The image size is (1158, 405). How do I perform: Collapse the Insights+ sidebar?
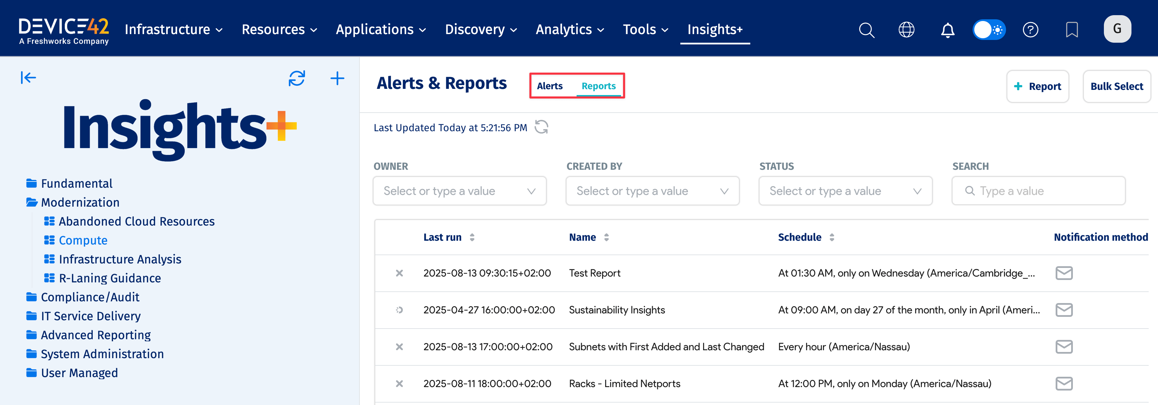28,77
